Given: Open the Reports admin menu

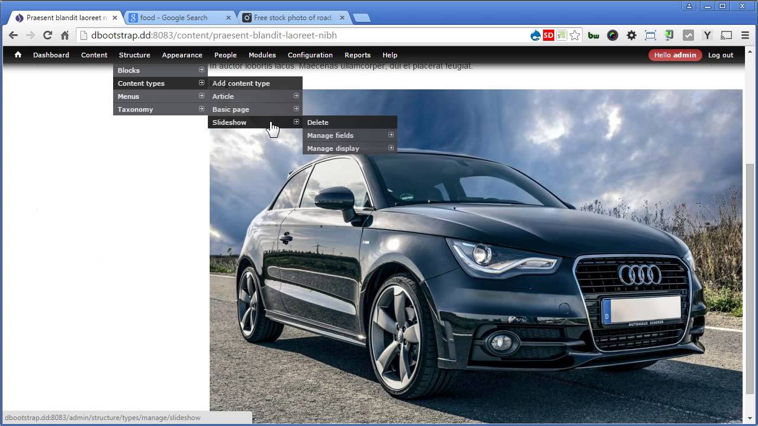Looking at the screenshot, I should 358,55.
